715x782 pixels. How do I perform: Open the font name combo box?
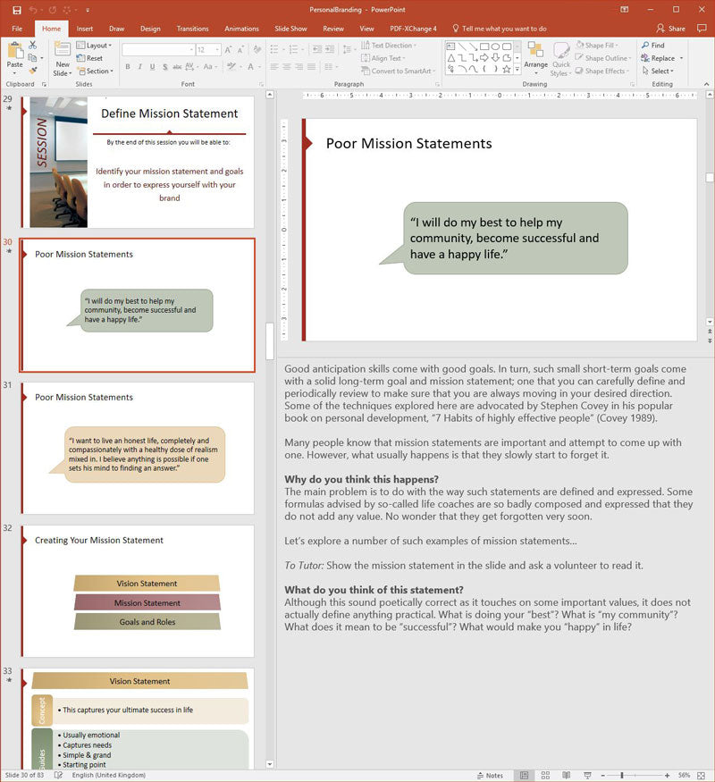tap(157, 49)
